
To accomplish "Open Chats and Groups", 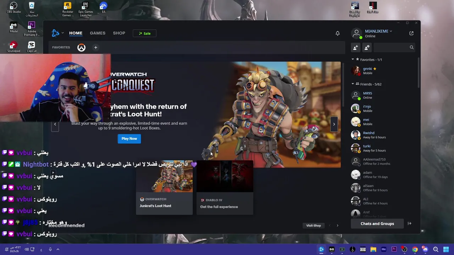I will pyautogui.click(x=377, y=223).
